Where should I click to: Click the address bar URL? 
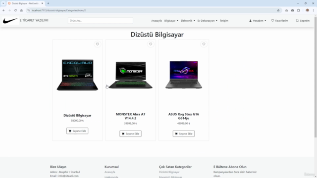(59, 10)
